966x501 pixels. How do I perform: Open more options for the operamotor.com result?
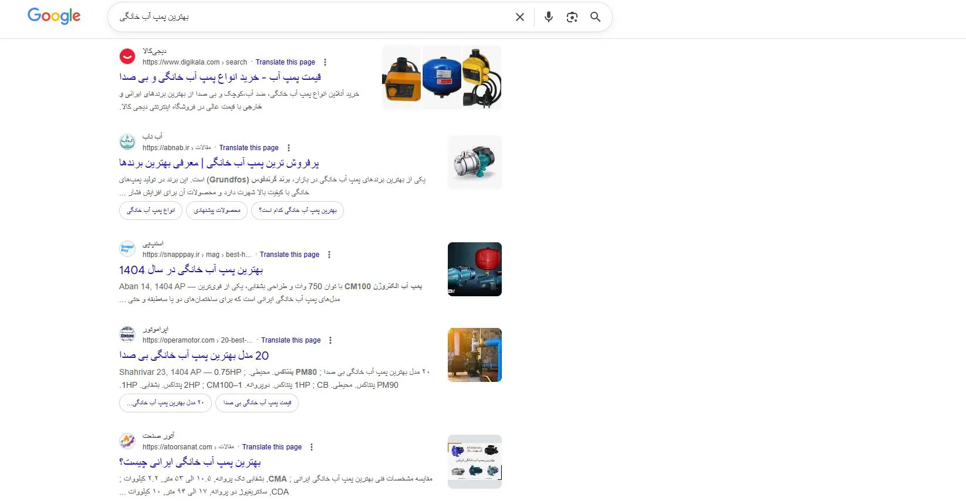(x=330, y=340)
